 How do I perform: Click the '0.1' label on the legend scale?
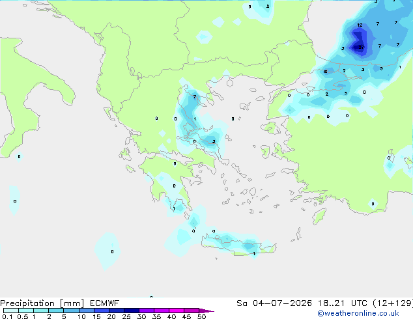tap(7, 316)
